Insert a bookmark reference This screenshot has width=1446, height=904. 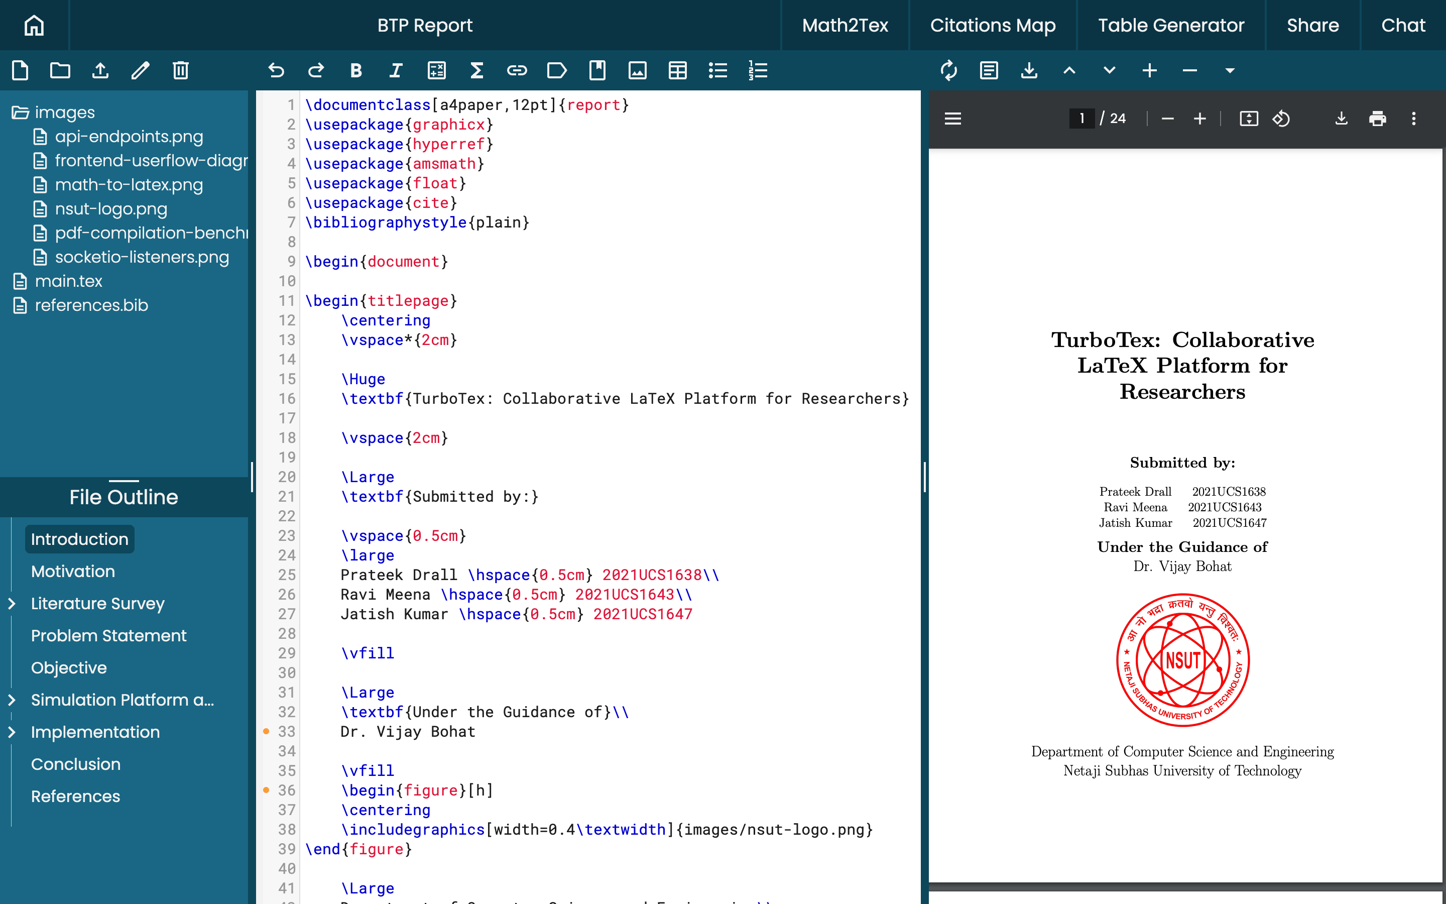597,70
